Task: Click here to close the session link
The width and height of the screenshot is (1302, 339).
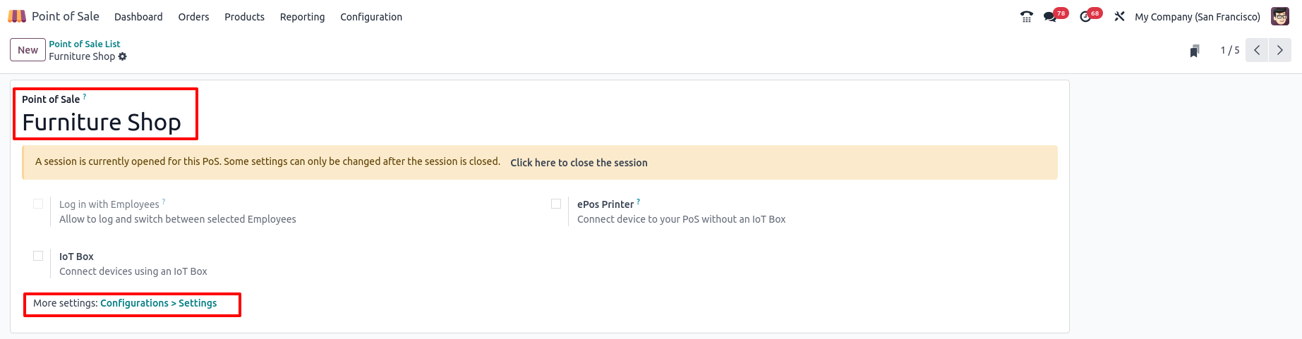Action: [x=579, y=163]
